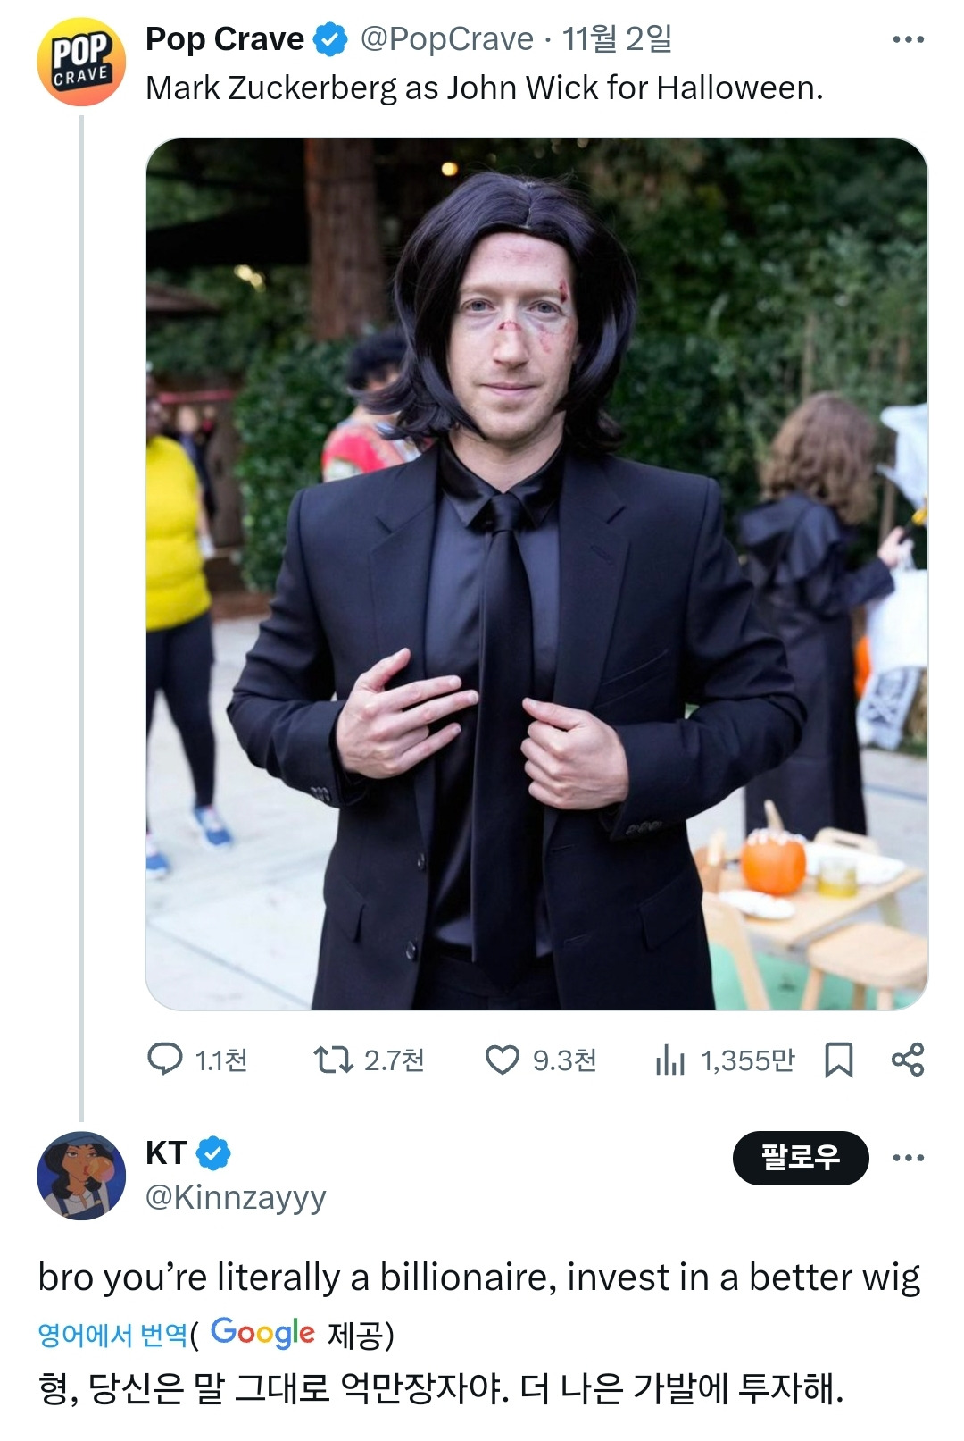Click the @Kinnzayyy handle
This screenshot has width=964, height=1441.
pos(236,1196)
